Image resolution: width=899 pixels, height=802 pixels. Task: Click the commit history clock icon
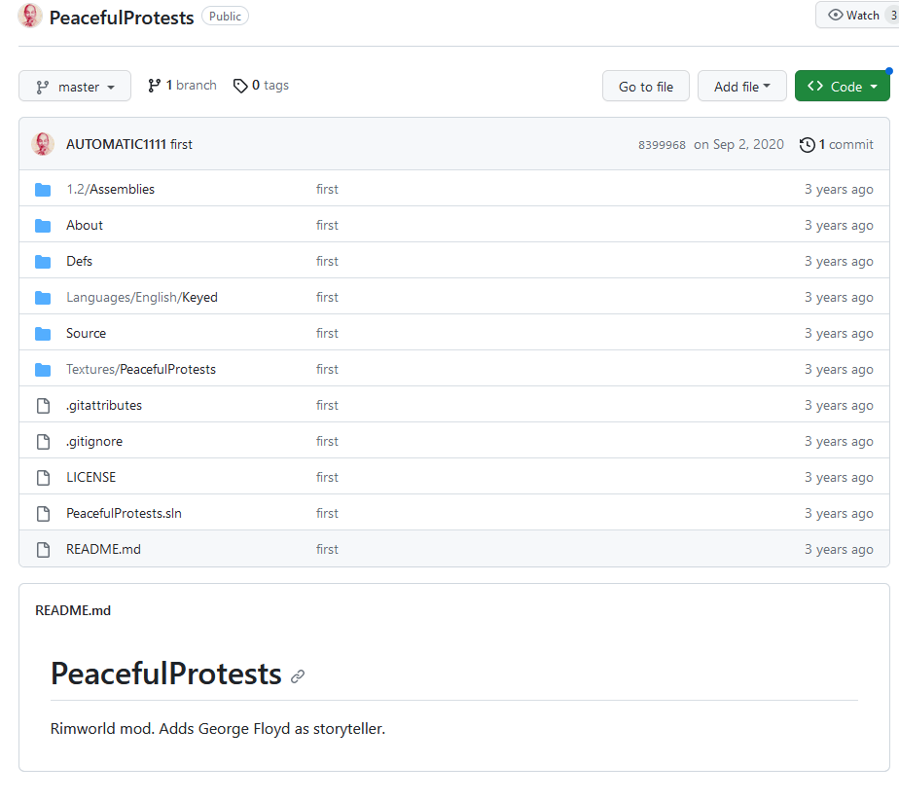click(x=808, y=145)
